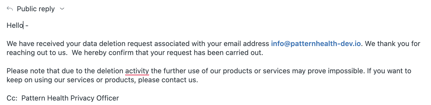
Task: Click the phrase "keep on using"
Action: coord(25,80)
